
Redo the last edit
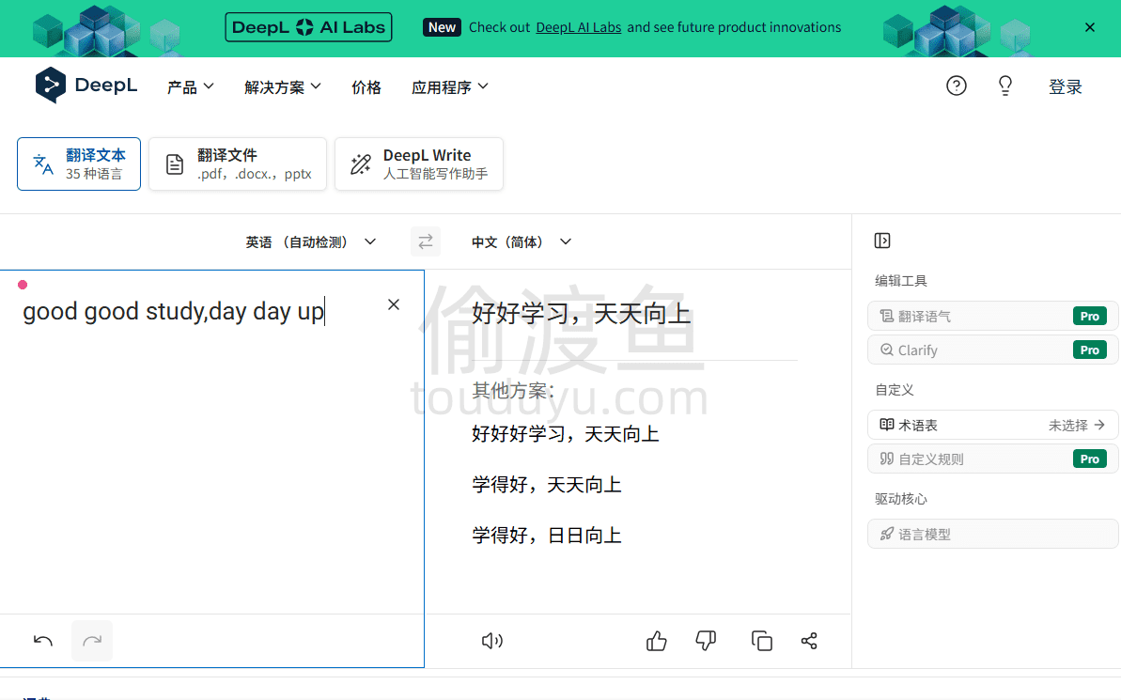[x=92, y=641]
